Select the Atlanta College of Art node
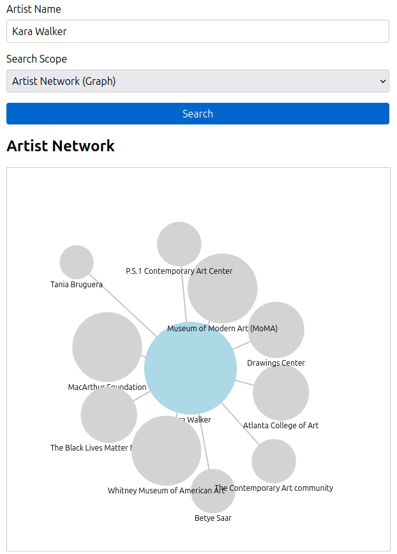397x554 pixels. pos(281,393)
